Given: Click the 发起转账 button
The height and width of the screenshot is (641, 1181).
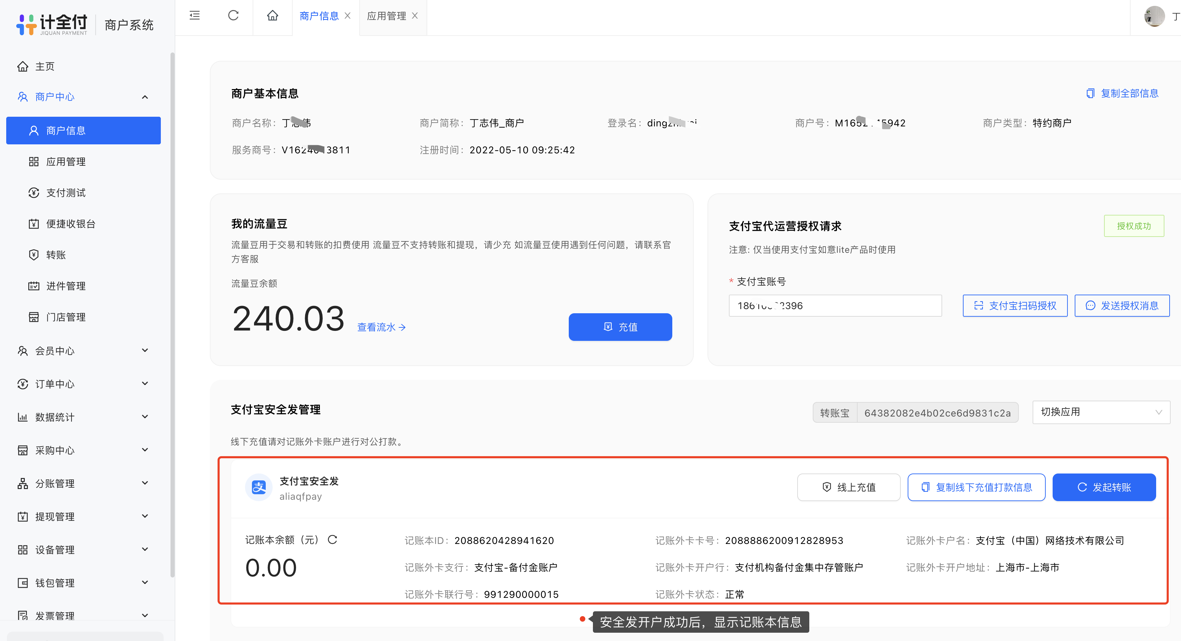Looking at the screenshot, I should click(1104, 487).
